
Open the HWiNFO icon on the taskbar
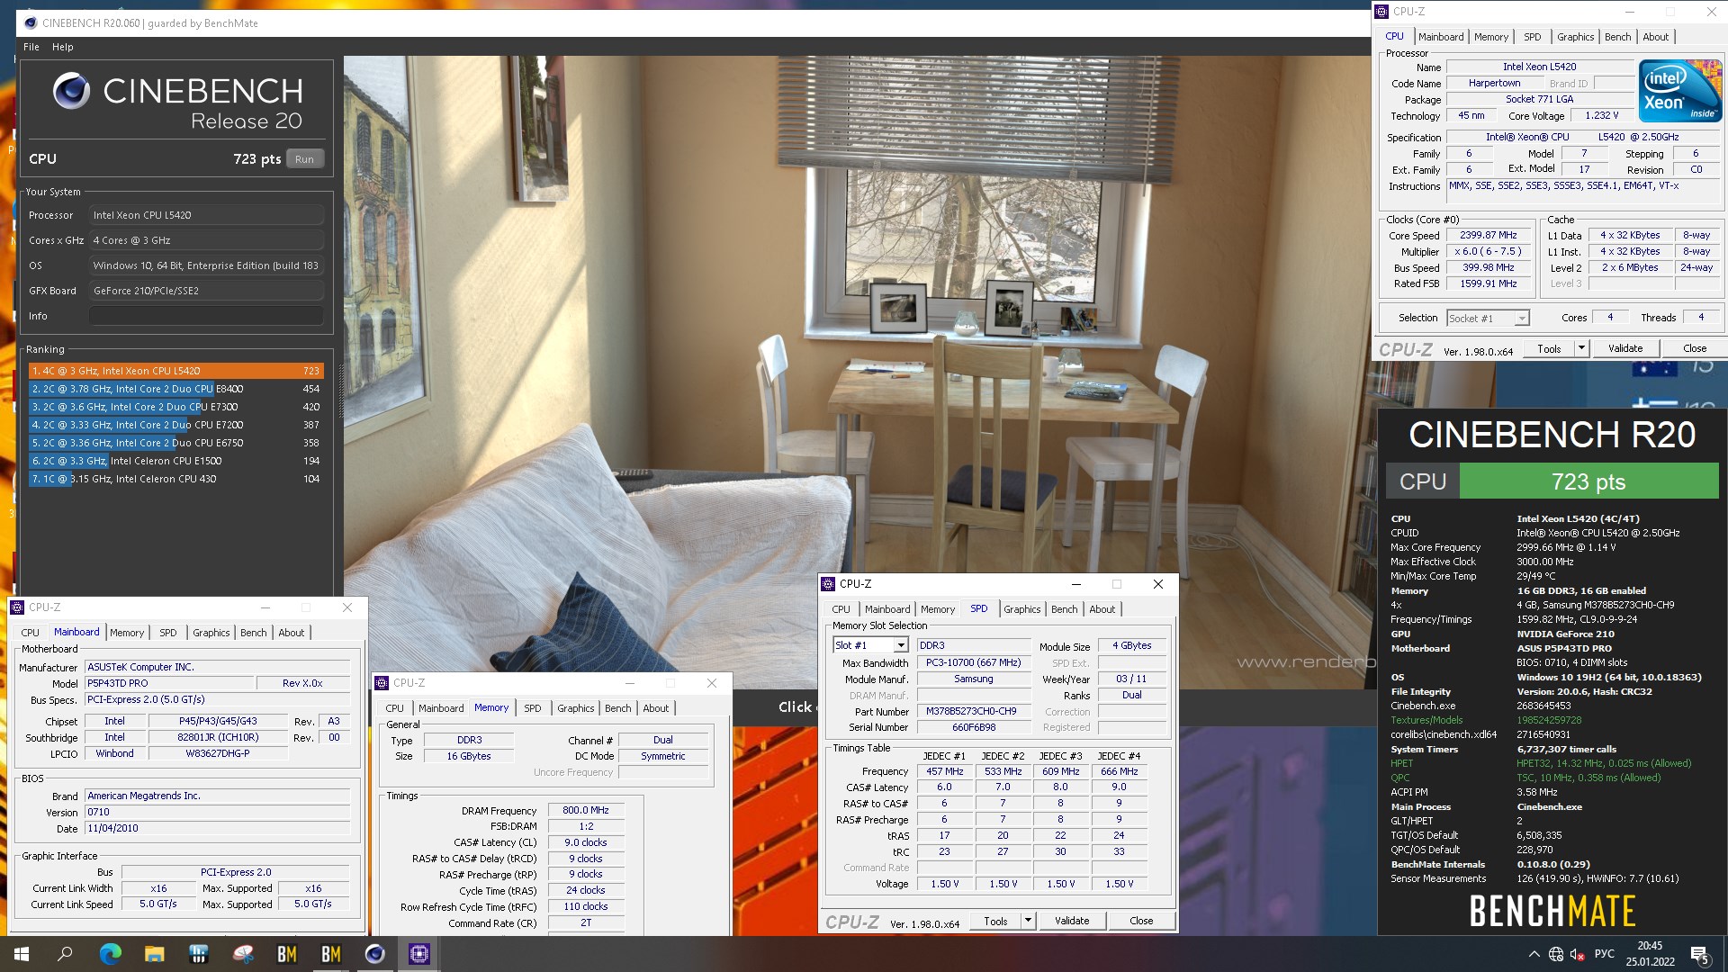pos(199,954)
